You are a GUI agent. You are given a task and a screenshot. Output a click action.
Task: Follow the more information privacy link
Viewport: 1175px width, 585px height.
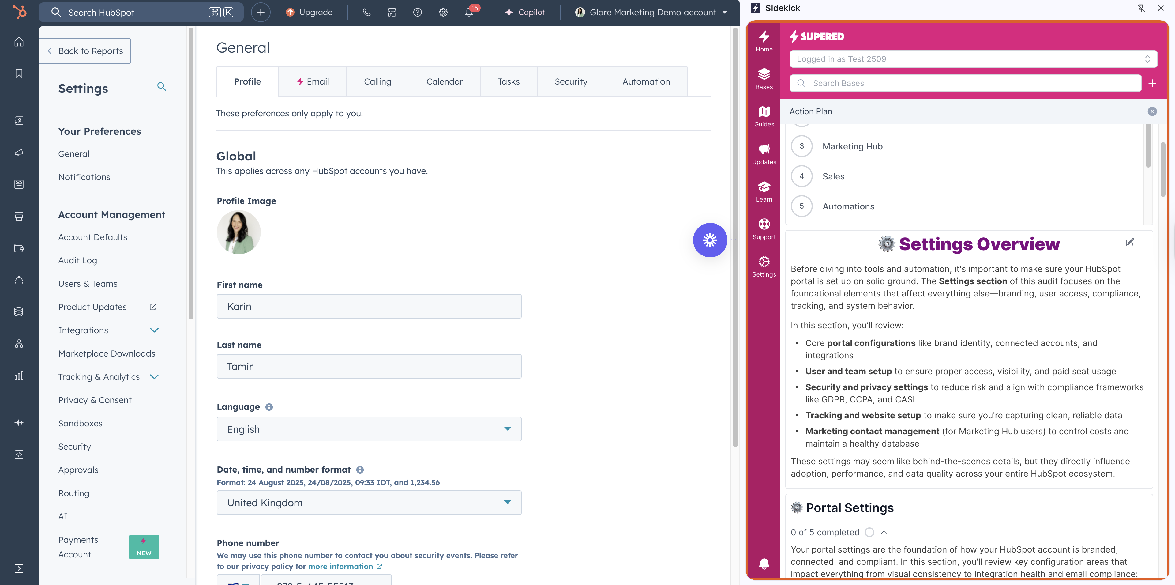coord(345,566)
